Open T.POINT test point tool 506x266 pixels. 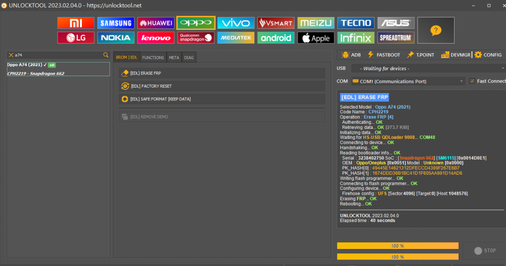click(420, 55)
